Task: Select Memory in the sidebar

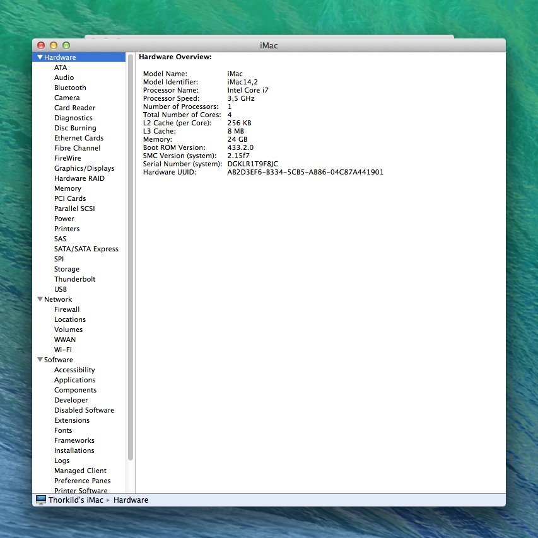Action: pyautogui.click(x=67, y=188)
